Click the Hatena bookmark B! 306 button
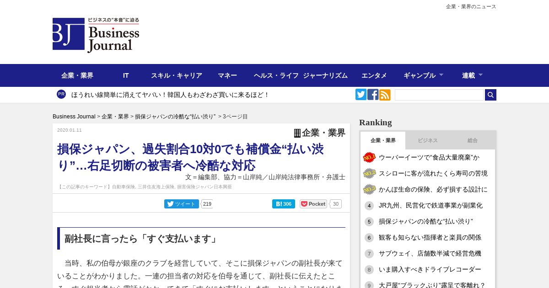Screen dimensions: 549x288 pos(284,204)
